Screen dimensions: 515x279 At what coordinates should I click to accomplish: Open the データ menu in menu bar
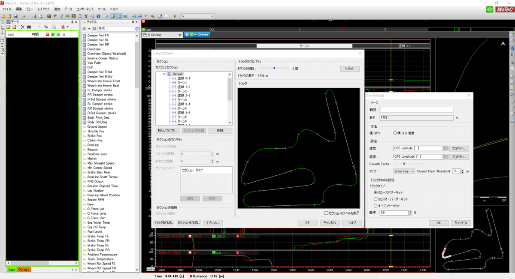pyautogui.click(x=68, y=9)
